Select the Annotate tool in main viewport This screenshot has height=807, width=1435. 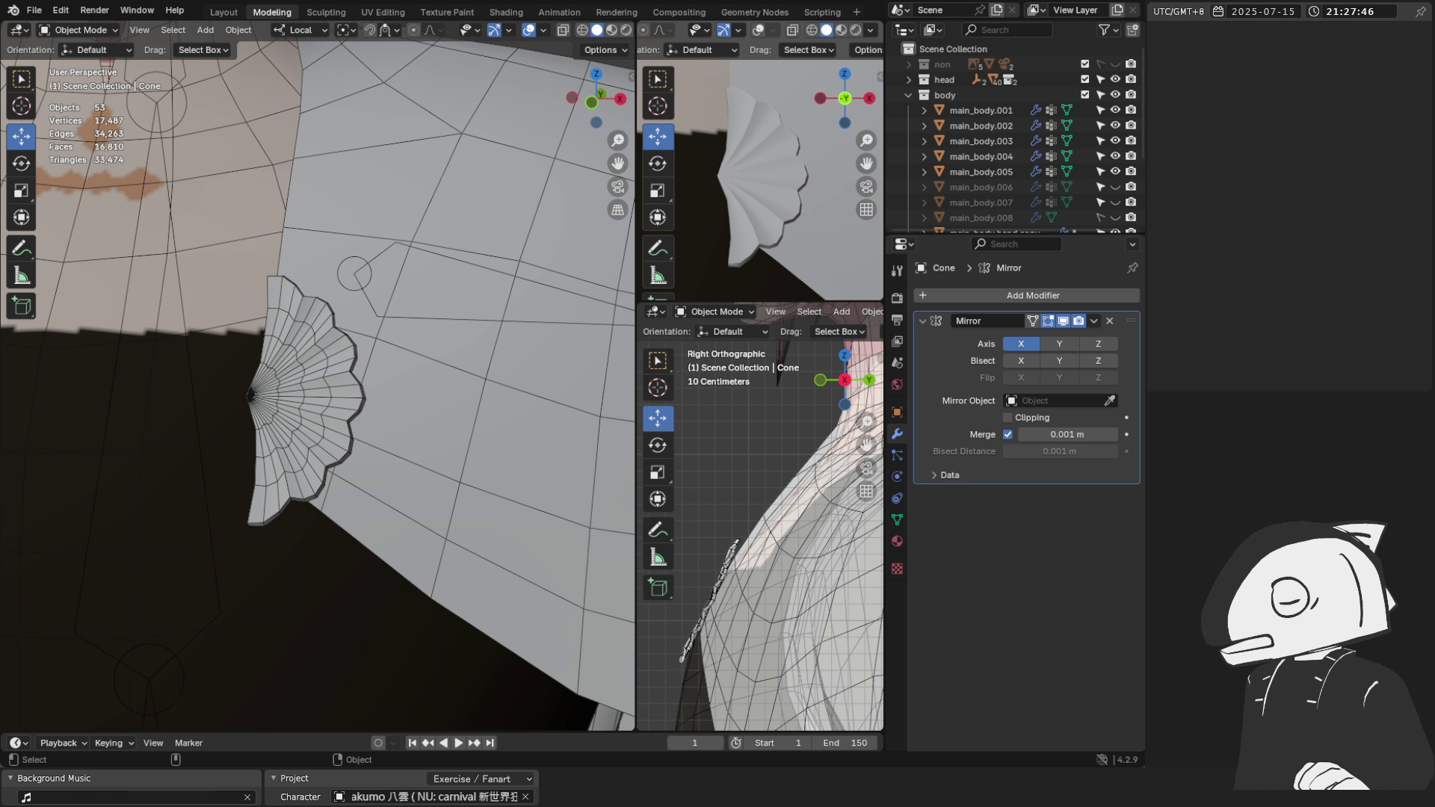(21, 248)
